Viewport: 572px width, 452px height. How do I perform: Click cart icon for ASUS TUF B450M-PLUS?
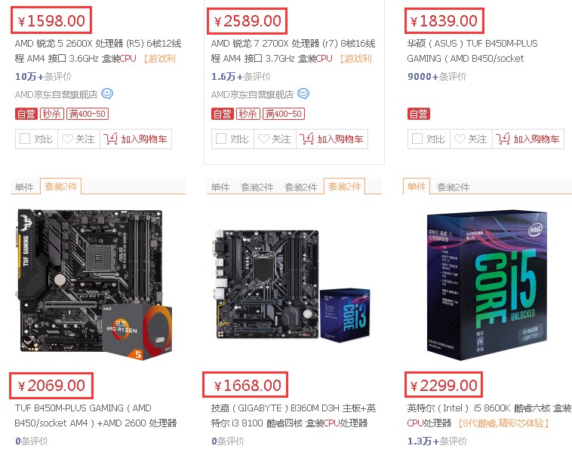[x=503, y=139]
